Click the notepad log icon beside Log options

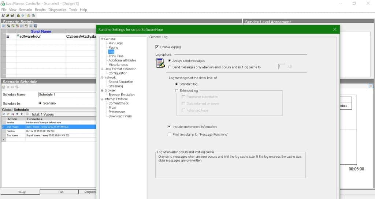160,63
